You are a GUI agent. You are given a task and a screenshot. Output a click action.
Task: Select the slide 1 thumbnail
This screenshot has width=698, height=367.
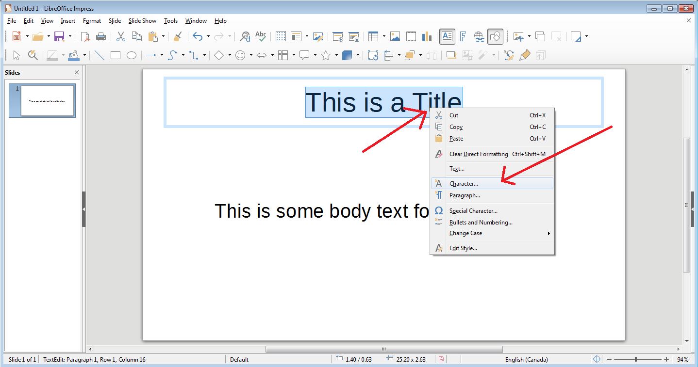click(x=48, y=101)
